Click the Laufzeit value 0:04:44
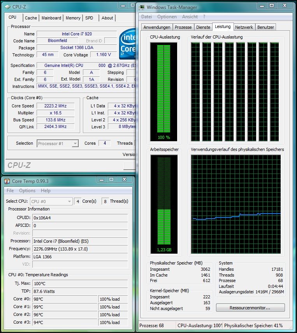The width and height of the screenshot is (297, 333). pyautogui.click(x=275, y=286)
